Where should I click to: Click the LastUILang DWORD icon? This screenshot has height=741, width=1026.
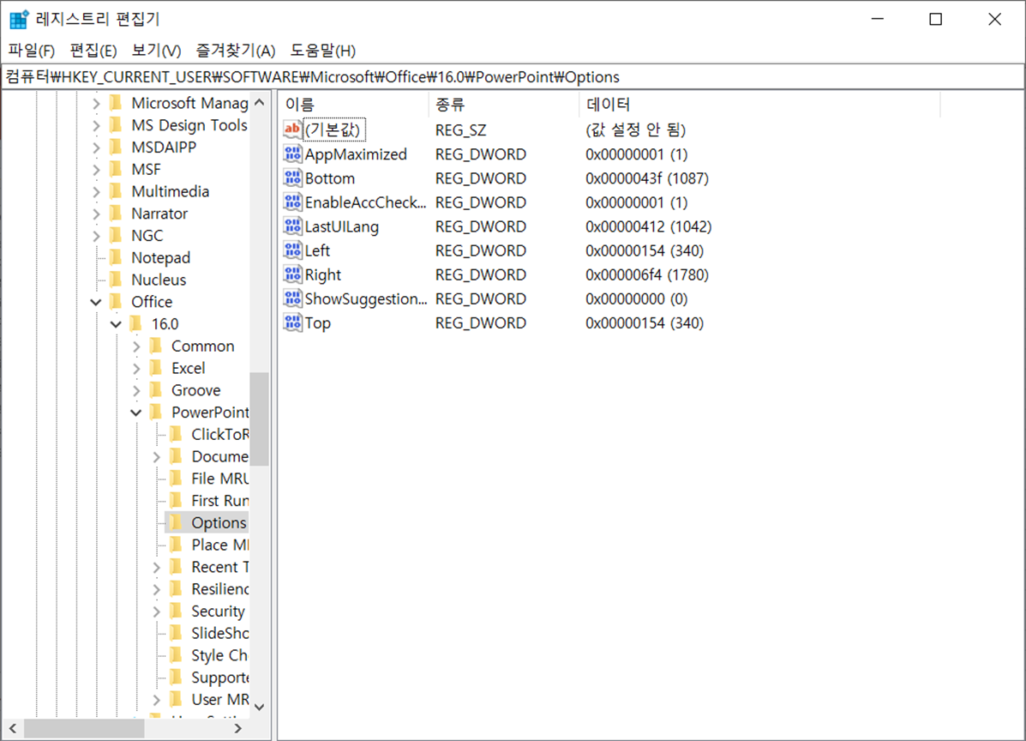point(292,226)
